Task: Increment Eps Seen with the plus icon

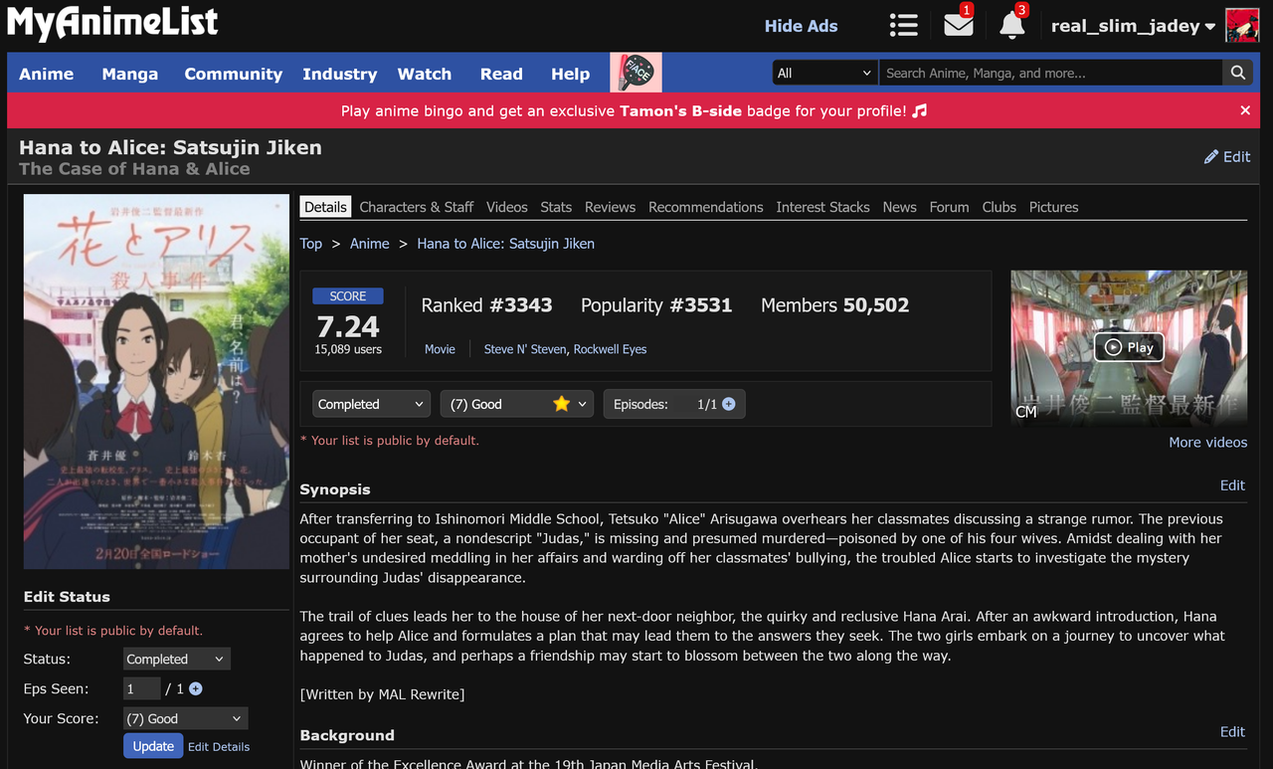Action: pyautogui.click(x=196, y=688)
